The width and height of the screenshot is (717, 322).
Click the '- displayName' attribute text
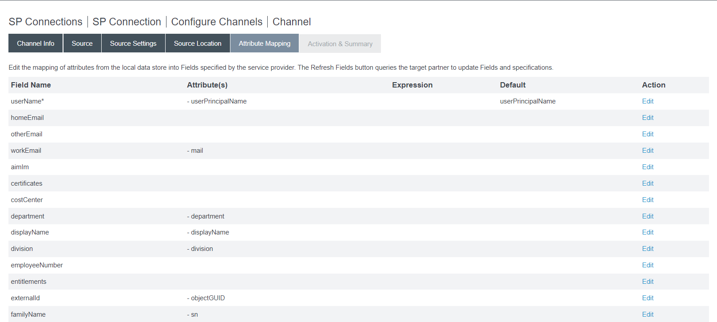pos(208,232)
